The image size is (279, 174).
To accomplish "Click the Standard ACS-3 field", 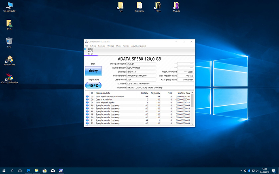I will [160, 84].
